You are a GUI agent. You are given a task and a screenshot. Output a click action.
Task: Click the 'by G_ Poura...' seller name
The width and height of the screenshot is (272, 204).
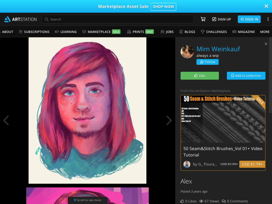point(205,164)
